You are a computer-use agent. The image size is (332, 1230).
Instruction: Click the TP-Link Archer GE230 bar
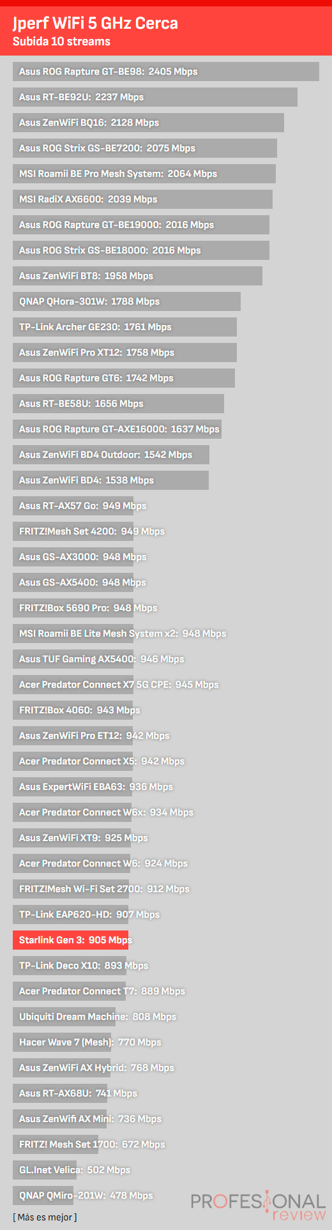pos(124,327)
